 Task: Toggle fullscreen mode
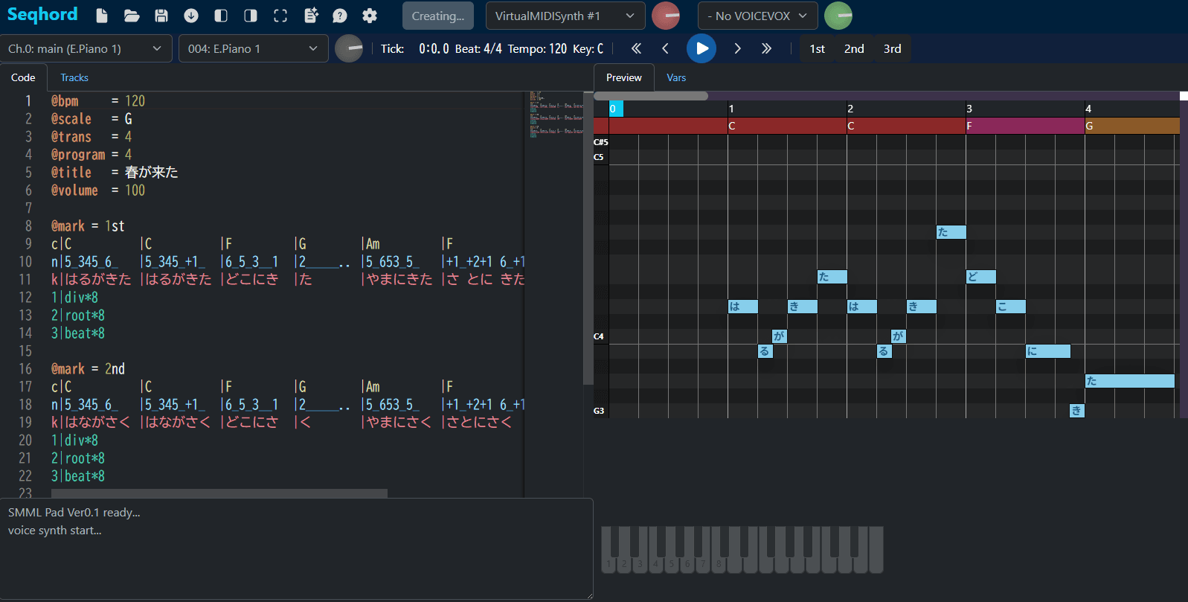(280, 16)
